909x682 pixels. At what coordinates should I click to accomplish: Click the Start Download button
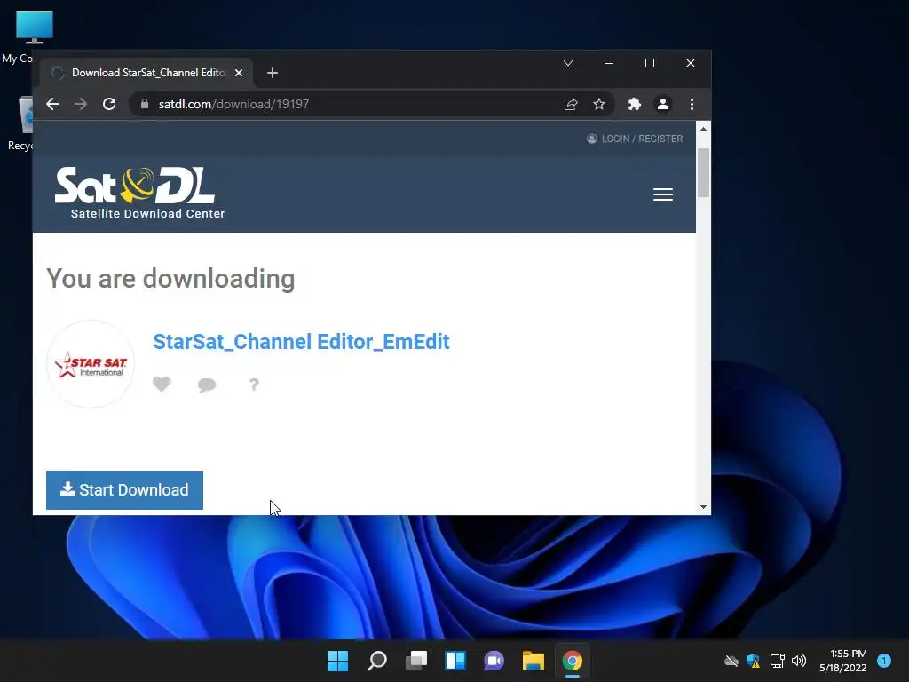click(124, 490)
